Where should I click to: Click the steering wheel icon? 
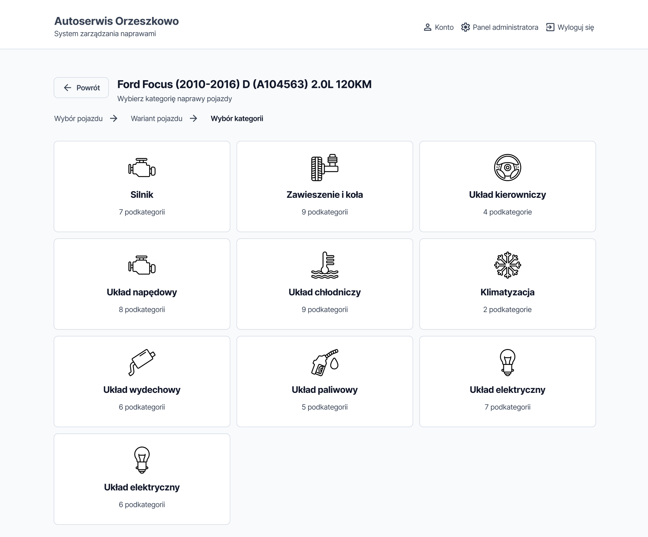(x=508, y=167)
